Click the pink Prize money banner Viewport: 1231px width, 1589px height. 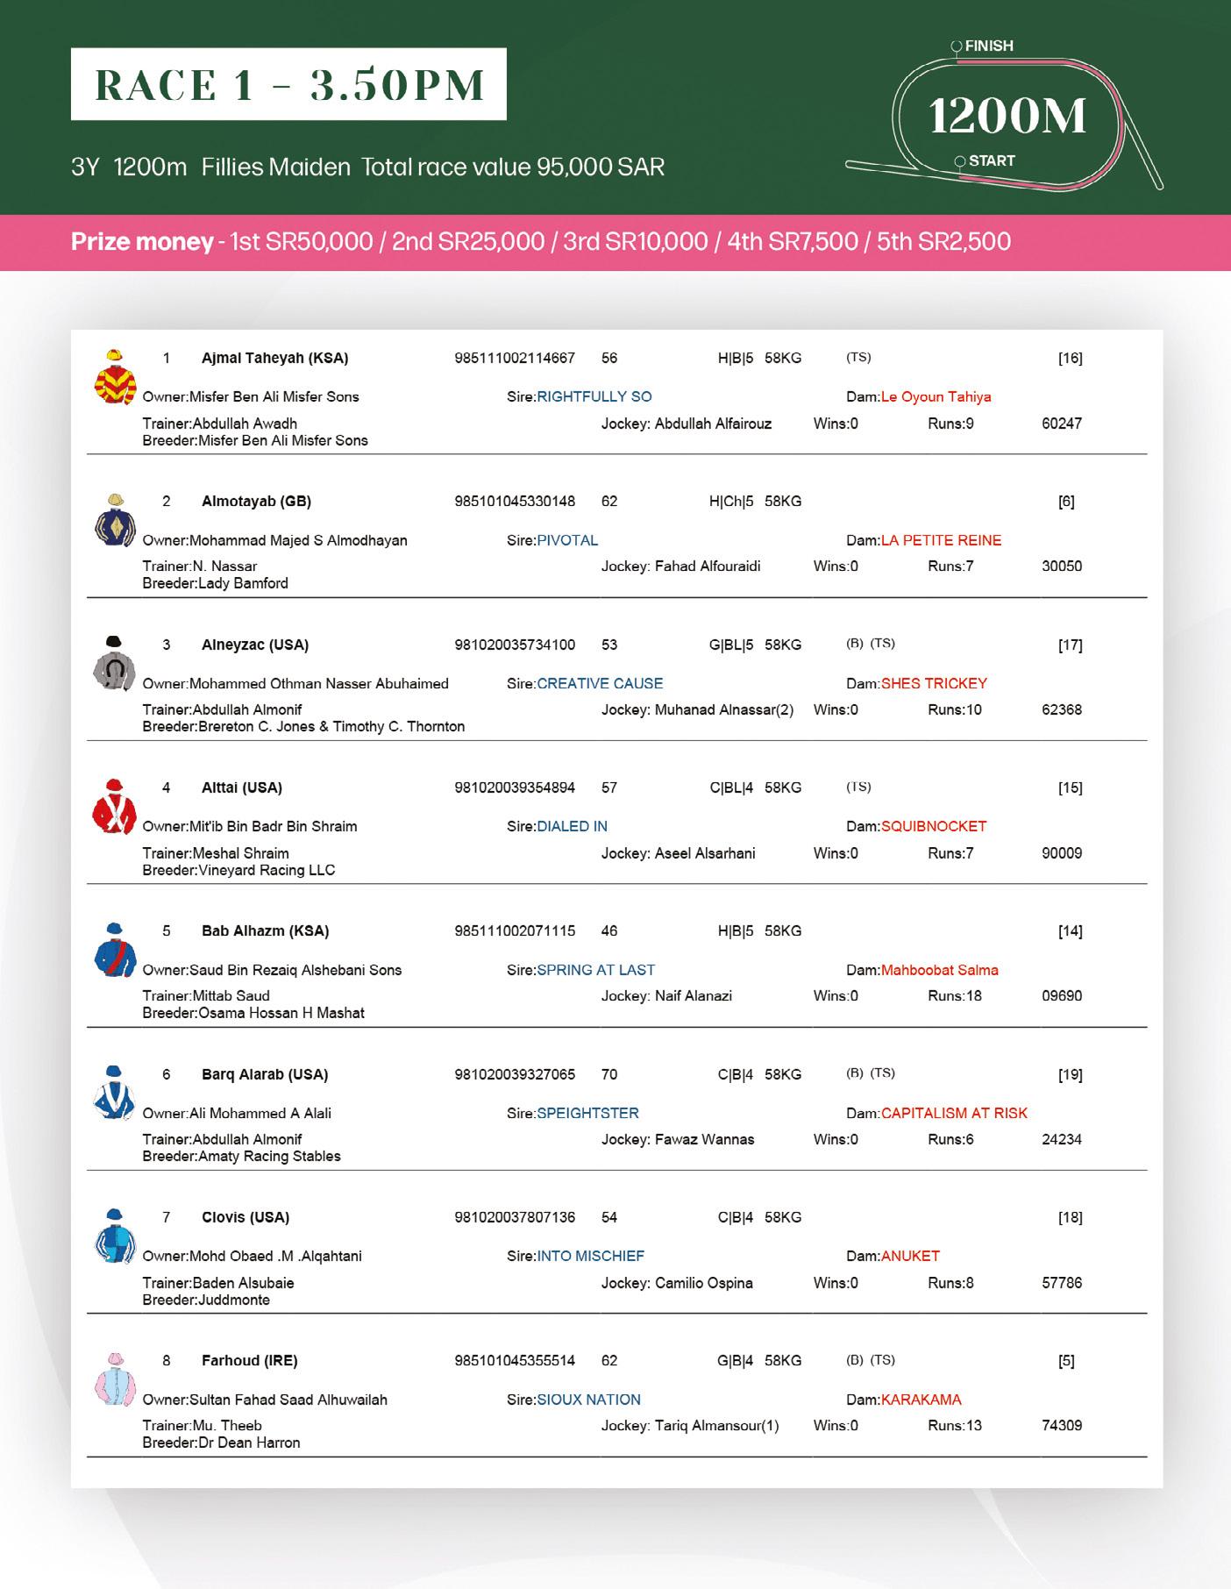pyautogui.click(x=615, y=242)
